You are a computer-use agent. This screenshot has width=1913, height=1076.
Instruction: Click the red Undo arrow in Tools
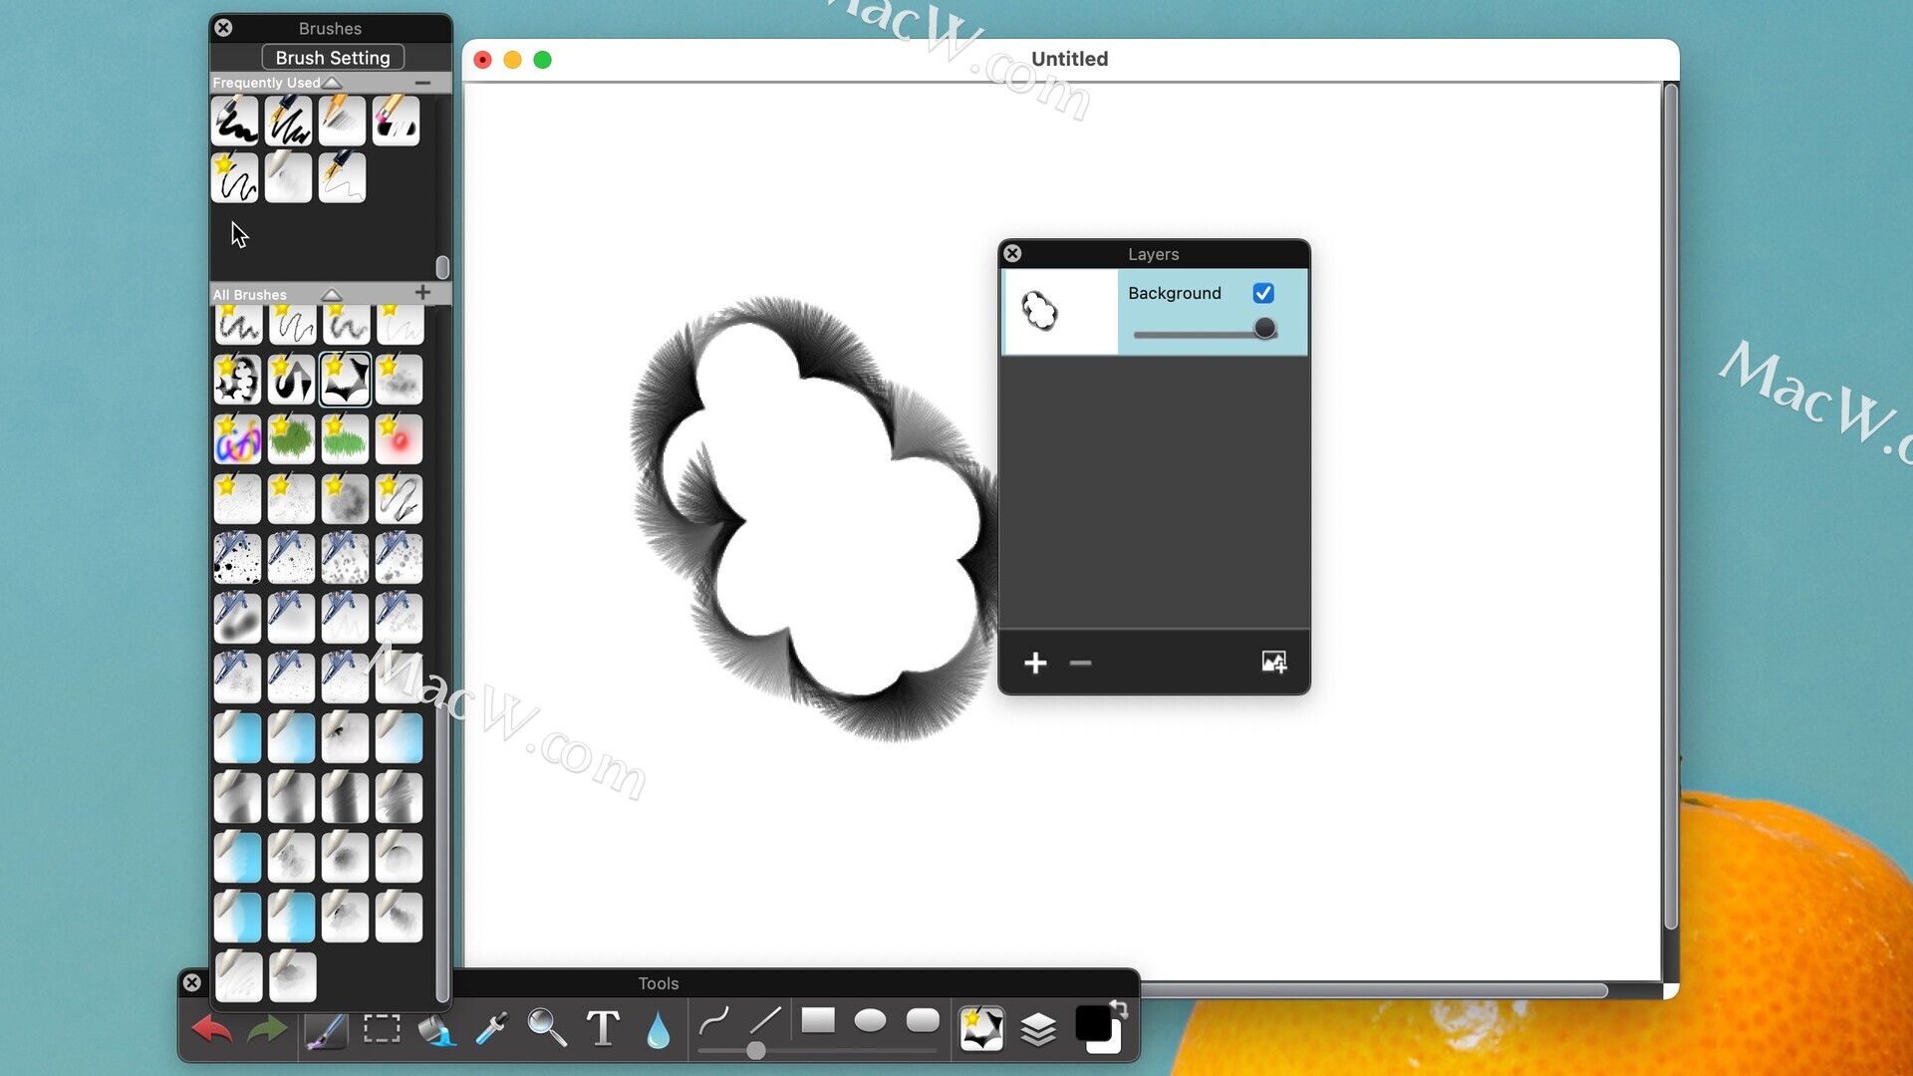(x=212, y=1029)
